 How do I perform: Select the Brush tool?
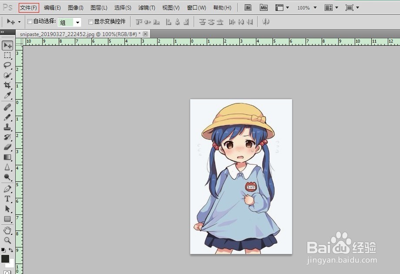pyautogui.click(x=7, y=117)
